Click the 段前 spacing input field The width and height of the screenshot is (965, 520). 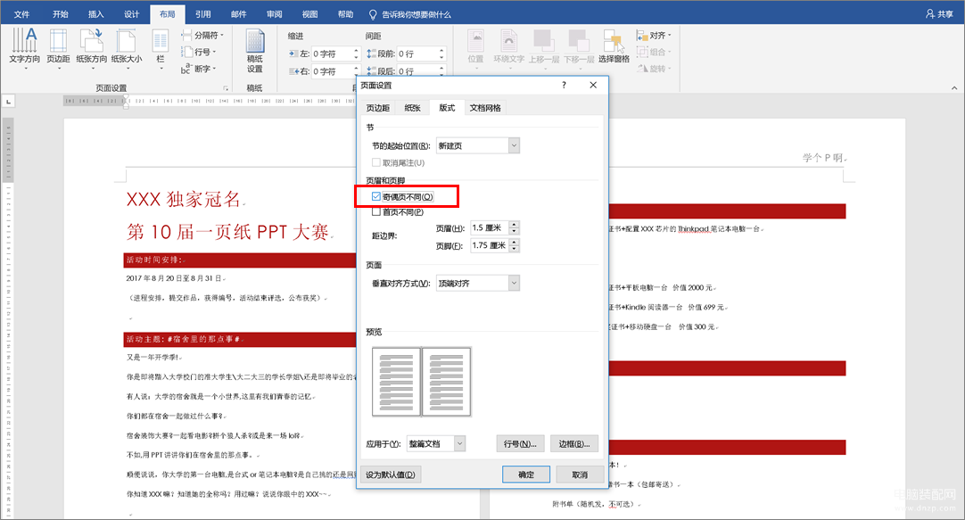click(417, 54)
